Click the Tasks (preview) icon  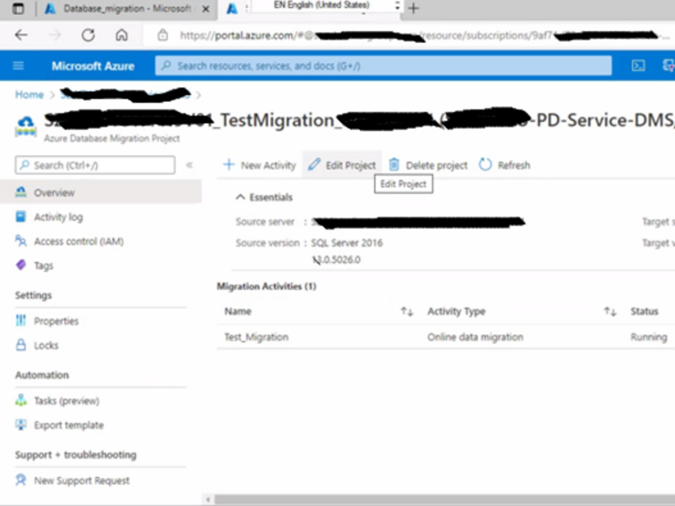coord(21,400)
